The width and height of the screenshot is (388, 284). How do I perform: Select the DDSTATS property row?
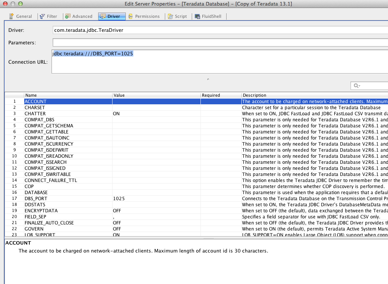(x=197, y=204)
